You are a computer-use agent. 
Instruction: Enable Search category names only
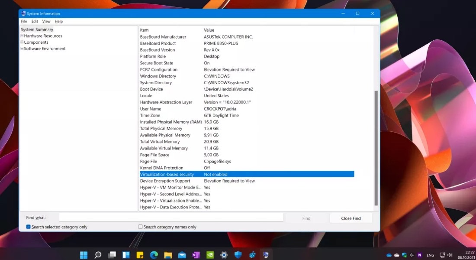tap(140, 227)
